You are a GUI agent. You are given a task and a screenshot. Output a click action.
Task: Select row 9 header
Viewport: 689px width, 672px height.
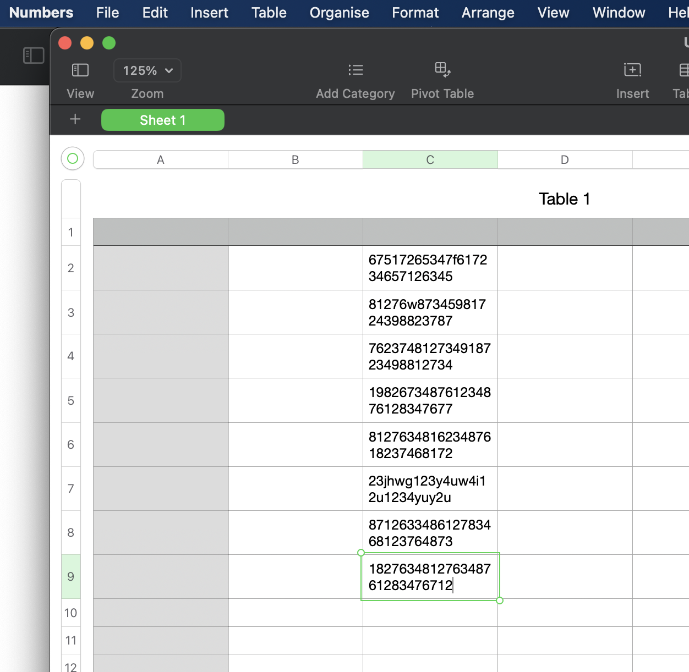[x=71, y=576]
